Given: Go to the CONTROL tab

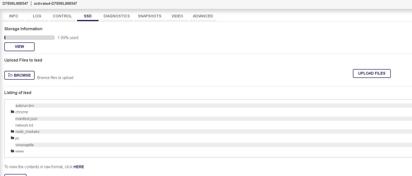Looking at the screenshot, I should point(62,16).
